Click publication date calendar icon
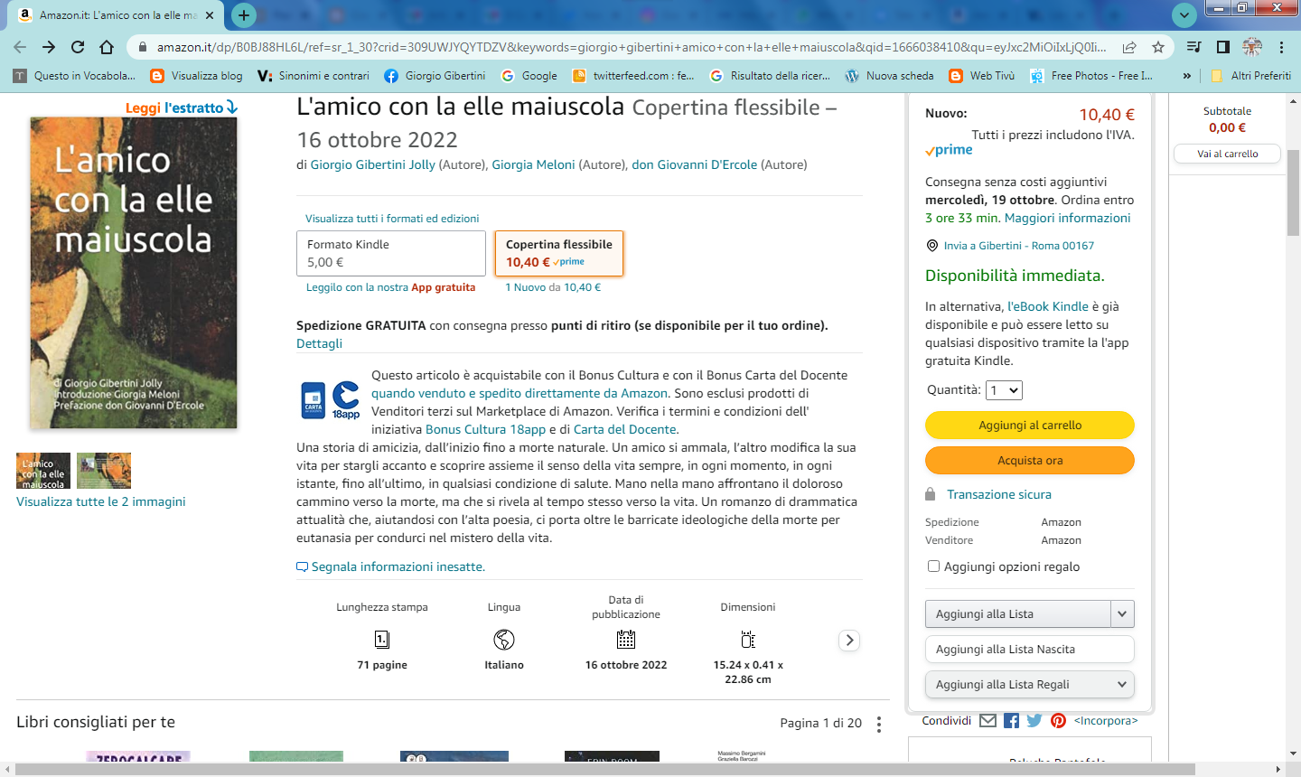This screenshot has width=1301, height=777. click(626, 640)
